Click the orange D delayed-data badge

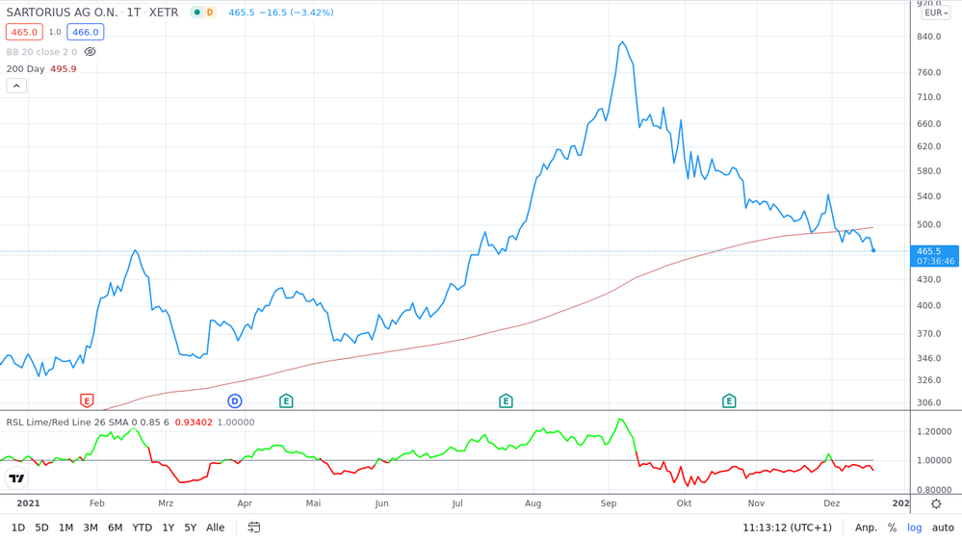click(x=210, y=13)
